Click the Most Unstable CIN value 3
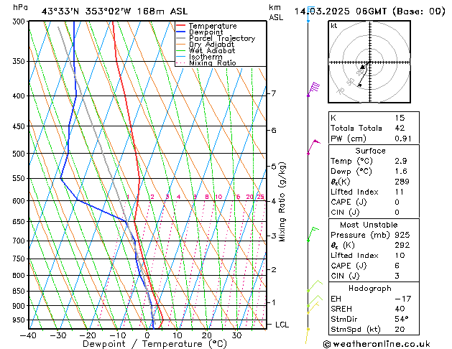 point(397,276)
